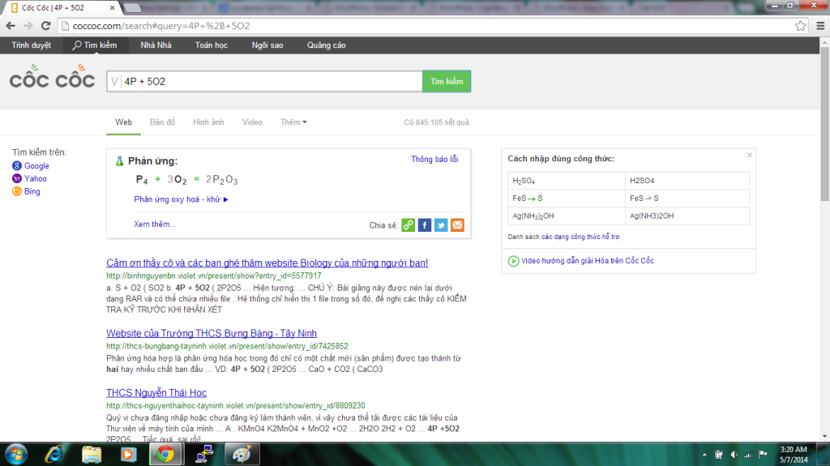Expand the Thêm dropdown
Viewport: 830px width, 466px height.
click(x=293, y=122)
